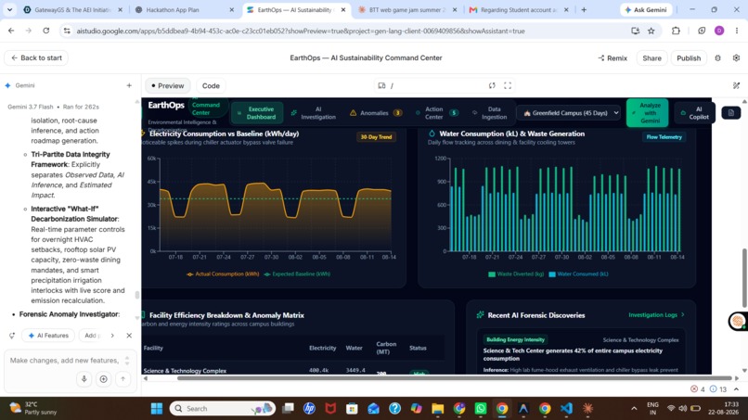Open the Investigation Logs link

(656, 315)
